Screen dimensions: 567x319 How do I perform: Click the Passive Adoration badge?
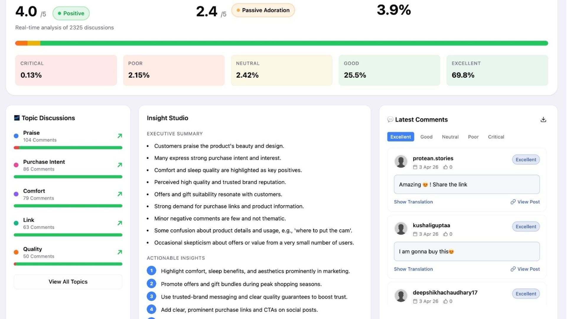[x=263, y=10]
